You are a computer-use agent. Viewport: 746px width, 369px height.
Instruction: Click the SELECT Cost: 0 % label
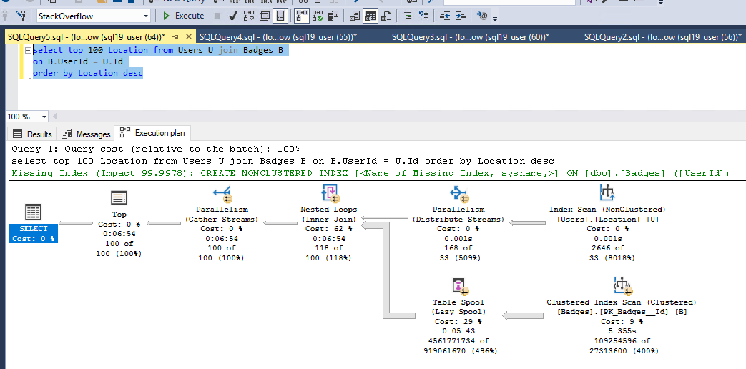point(34,233)
